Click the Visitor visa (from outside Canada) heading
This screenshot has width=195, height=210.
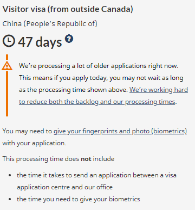tap(68, 9)
